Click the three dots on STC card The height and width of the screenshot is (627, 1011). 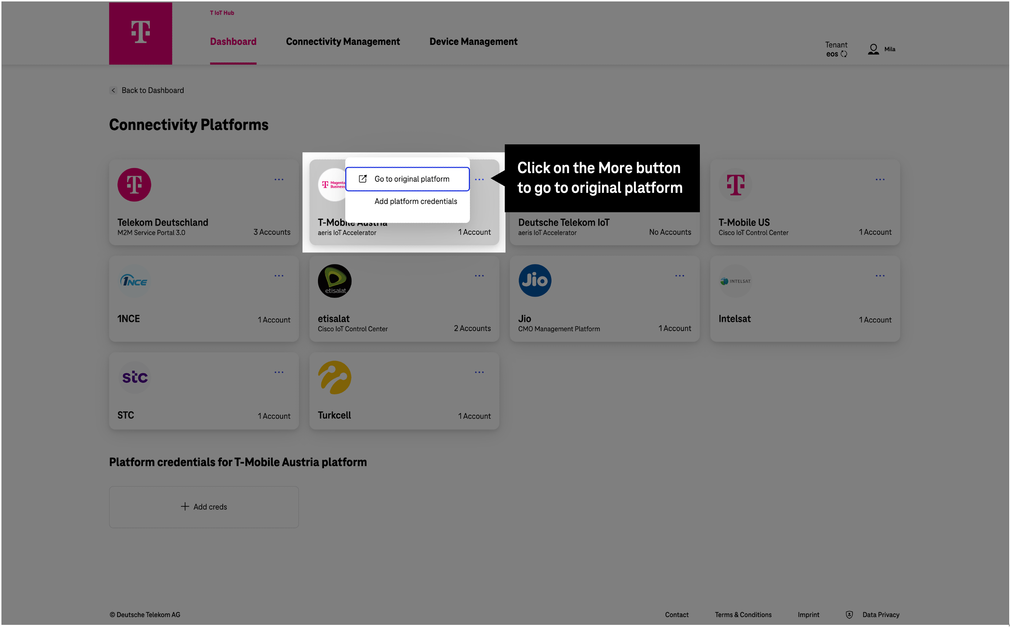(279, 372)
